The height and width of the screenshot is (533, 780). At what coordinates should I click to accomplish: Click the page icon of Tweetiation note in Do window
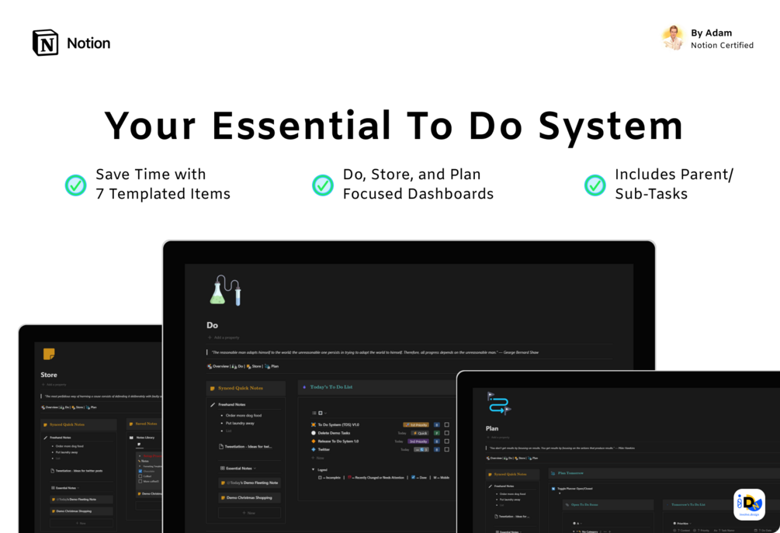221,446
